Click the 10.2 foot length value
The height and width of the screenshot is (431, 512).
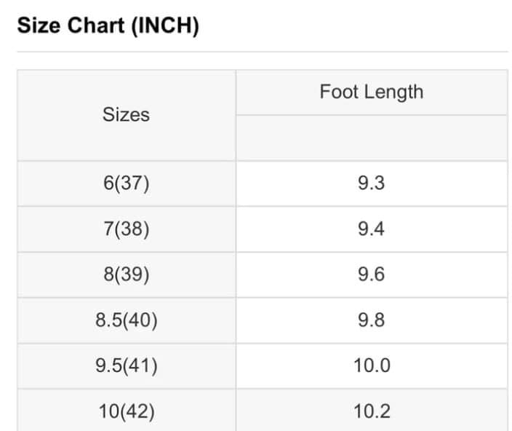point(372,411)
